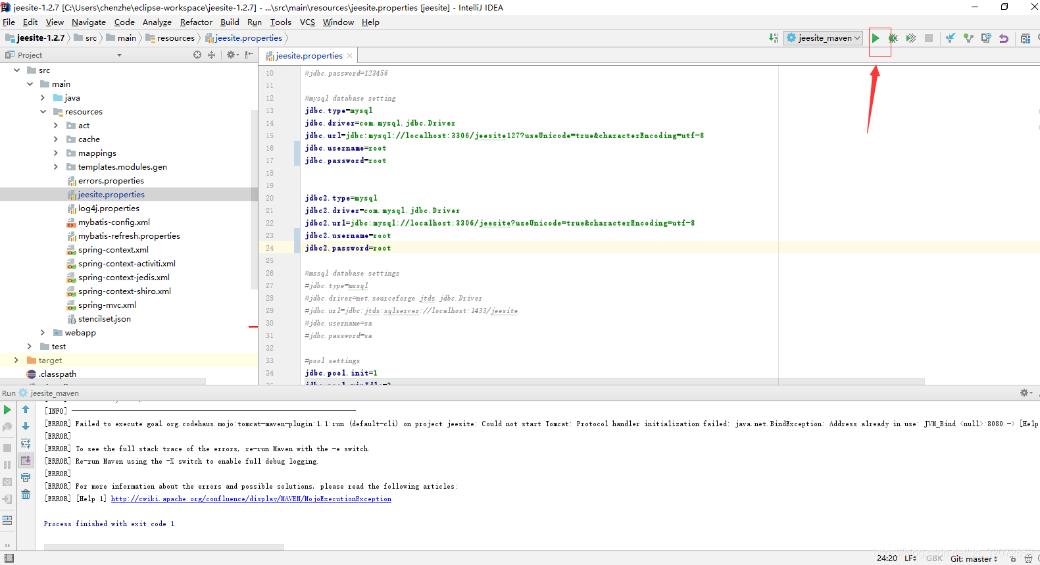The height and width of the screenshot is (565, 1040).
Task: Open the MojoExecutionException help link
Action: point(251,499)
